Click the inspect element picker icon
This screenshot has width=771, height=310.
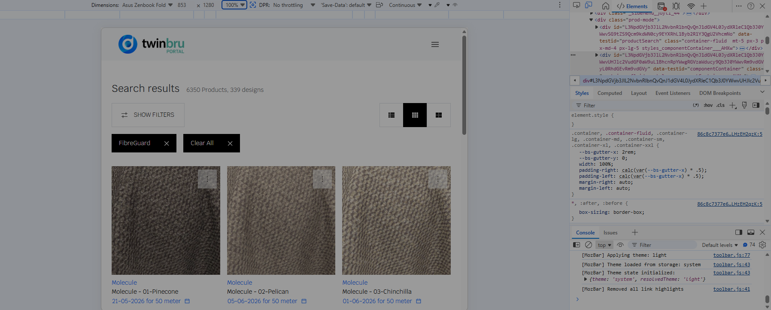pos(577,6)
